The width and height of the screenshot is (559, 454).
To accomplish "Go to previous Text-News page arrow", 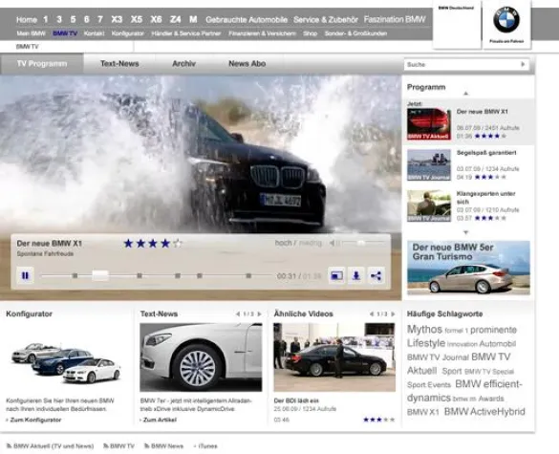I will coord(237,313).
